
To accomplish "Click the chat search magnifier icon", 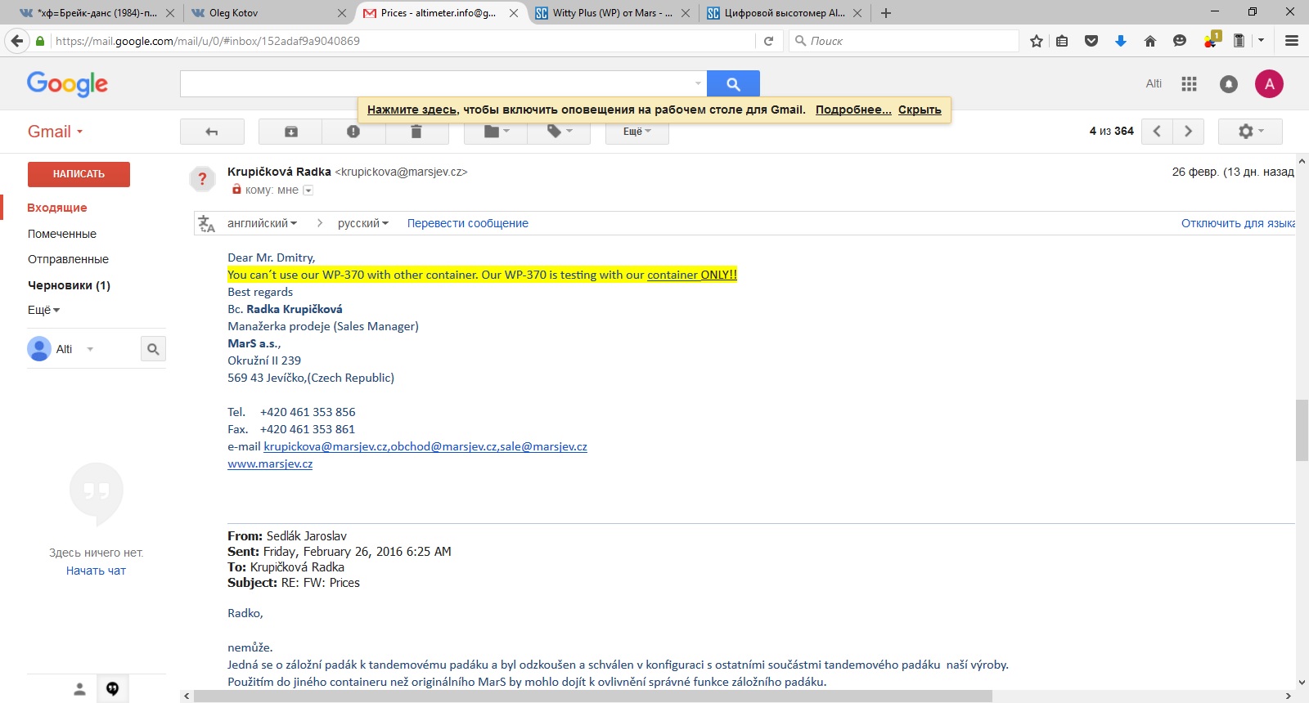I will point(153,349).
